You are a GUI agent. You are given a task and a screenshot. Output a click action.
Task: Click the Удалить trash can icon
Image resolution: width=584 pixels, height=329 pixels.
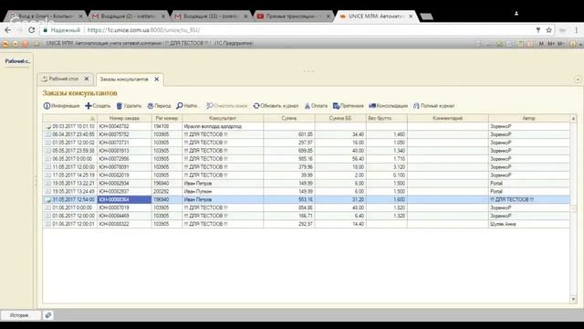pos(120,106)
